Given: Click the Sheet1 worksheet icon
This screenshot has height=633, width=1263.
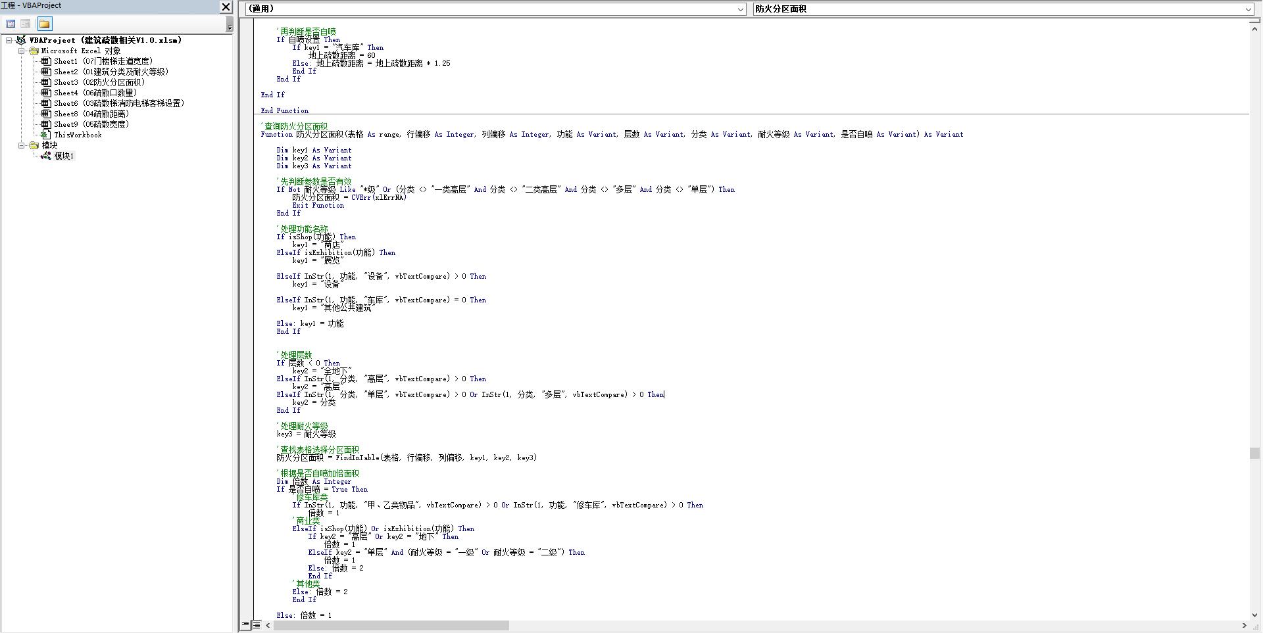Looking at the screenshot, I should pyautogui.click(x=46, y=61).
